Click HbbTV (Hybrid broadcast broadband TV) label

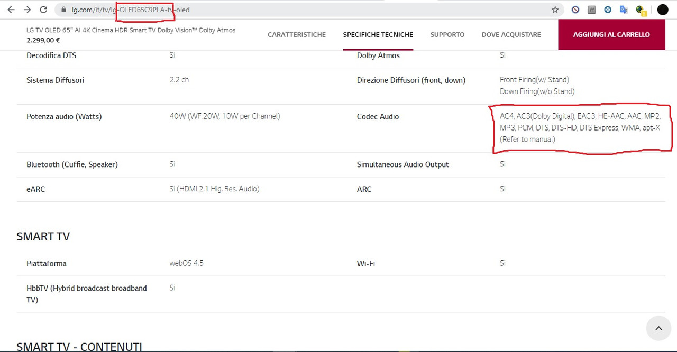87,294
